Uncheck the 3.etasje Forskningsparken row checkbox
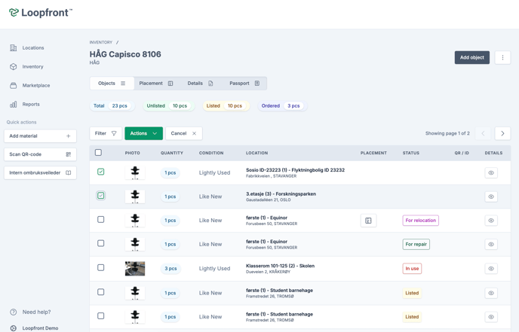The width and height of the screenshot is (519, 332). 100,196
